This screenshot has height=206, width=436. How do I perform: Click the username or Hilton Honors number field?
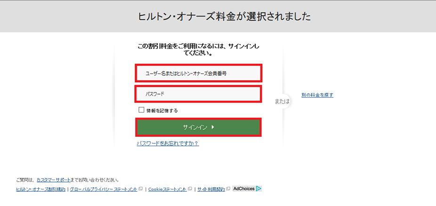click(x=198, y=73)
